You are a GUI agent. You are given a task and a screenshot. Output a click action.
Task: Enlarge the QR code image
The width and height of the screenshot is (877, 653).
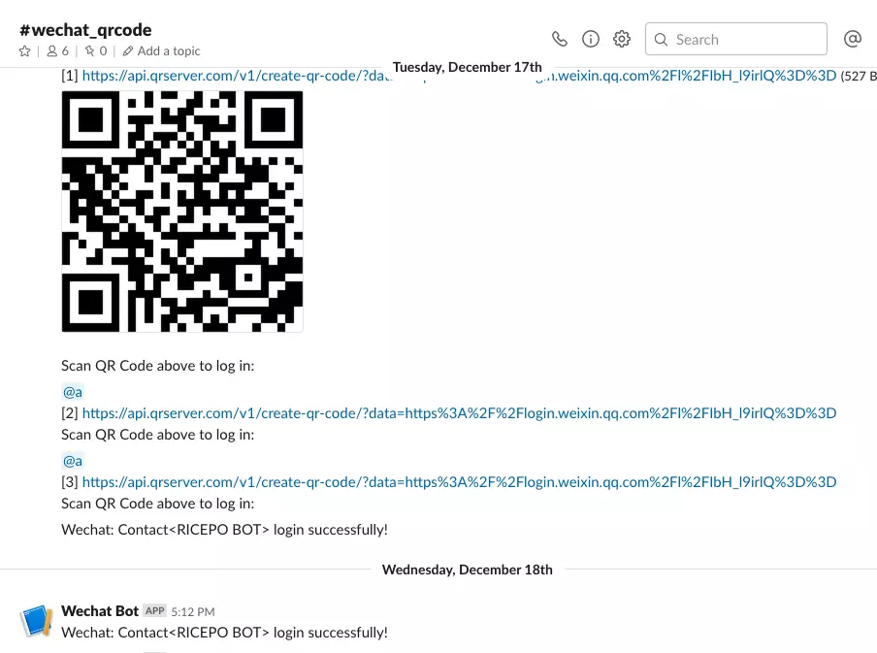pos(182,212)
